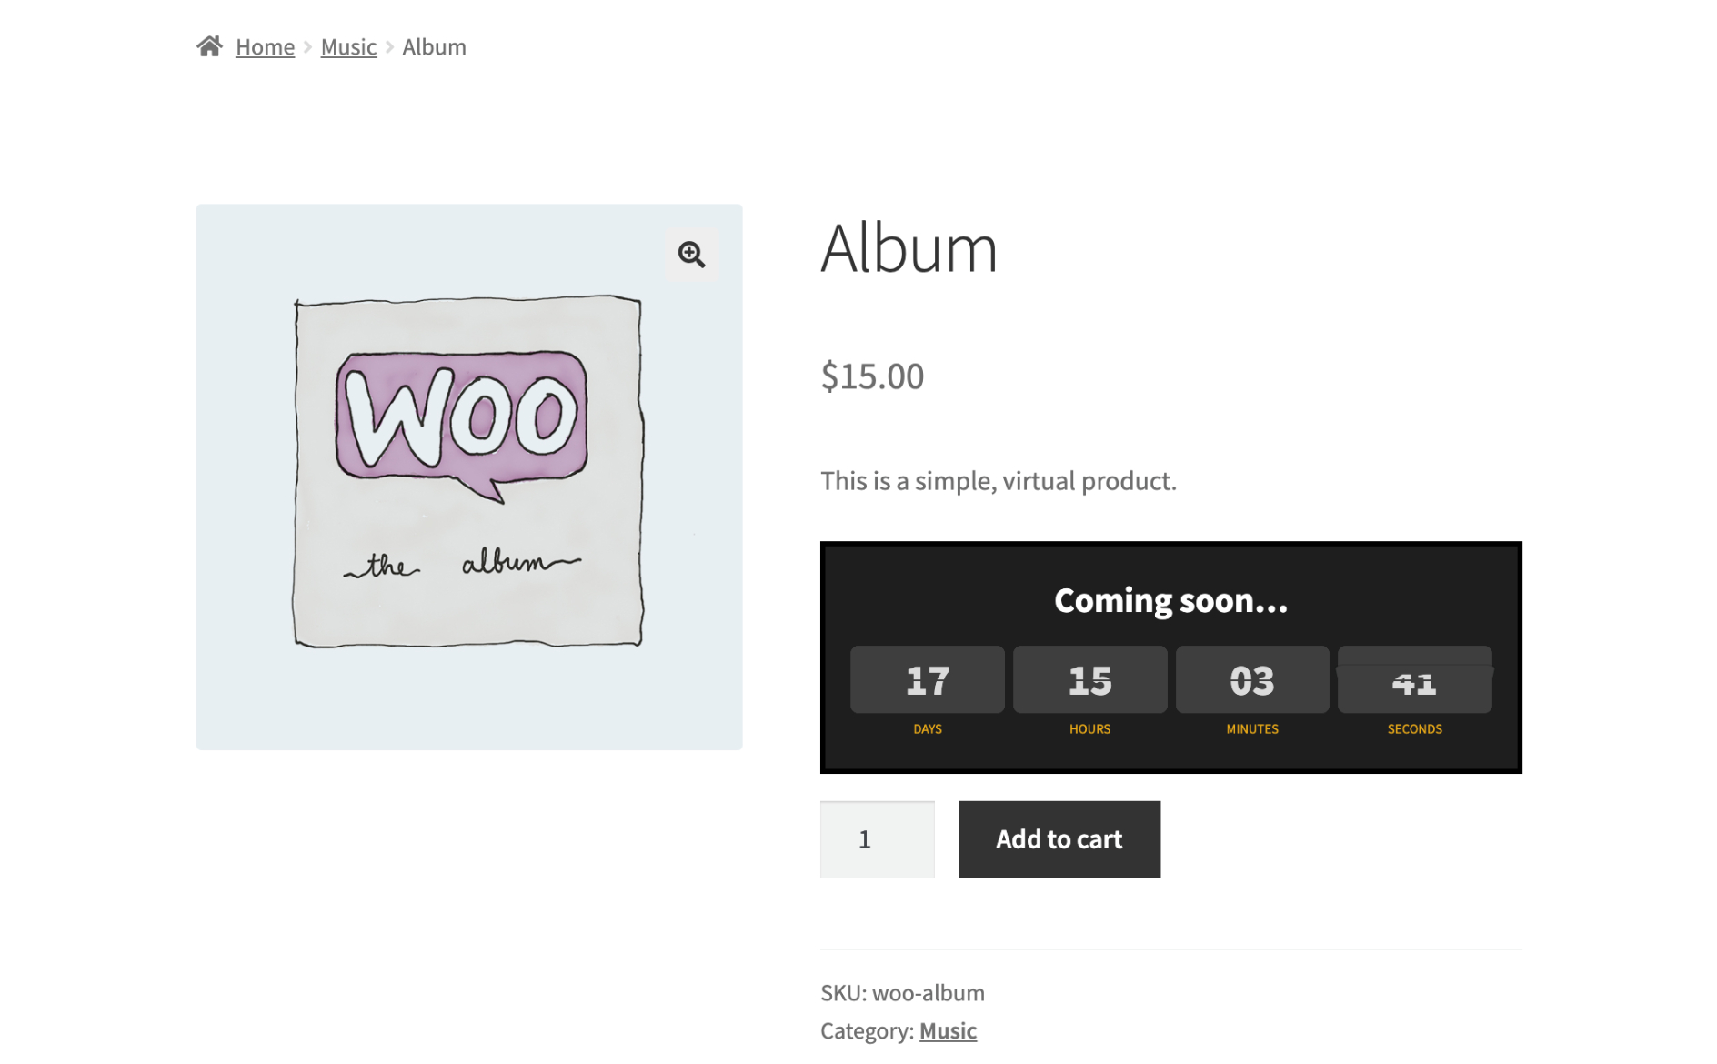Follow the Music category link near SKU

click(948, 1030)
